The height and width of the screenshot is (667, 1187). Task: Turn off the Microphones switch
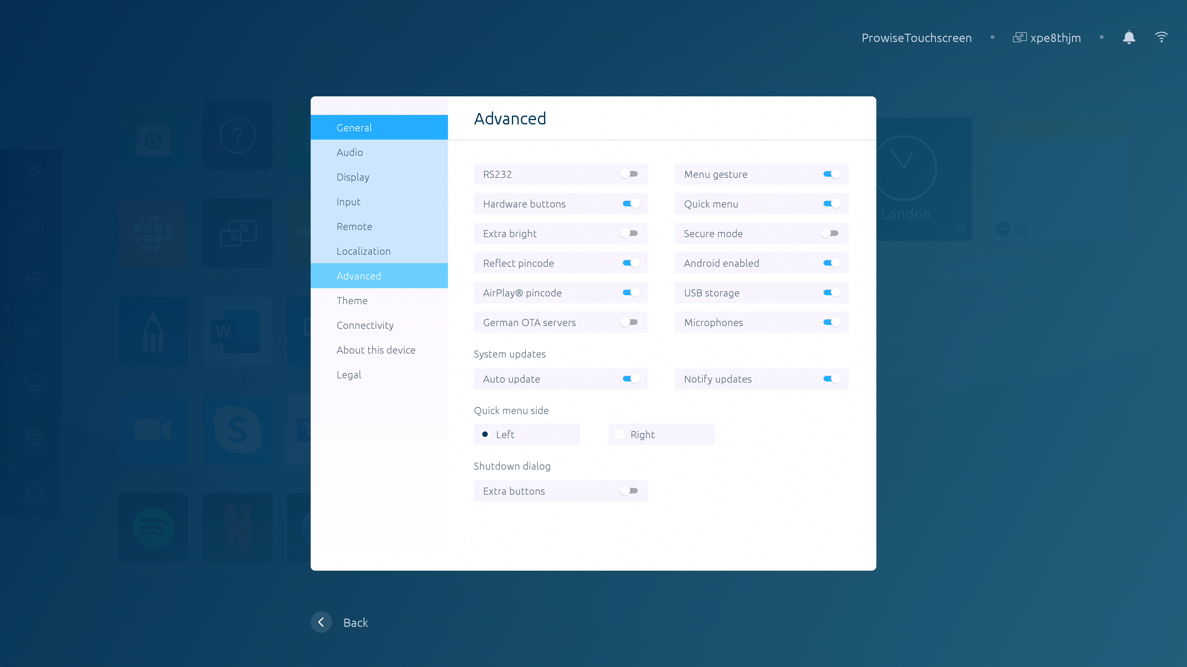tap(832, 322)
